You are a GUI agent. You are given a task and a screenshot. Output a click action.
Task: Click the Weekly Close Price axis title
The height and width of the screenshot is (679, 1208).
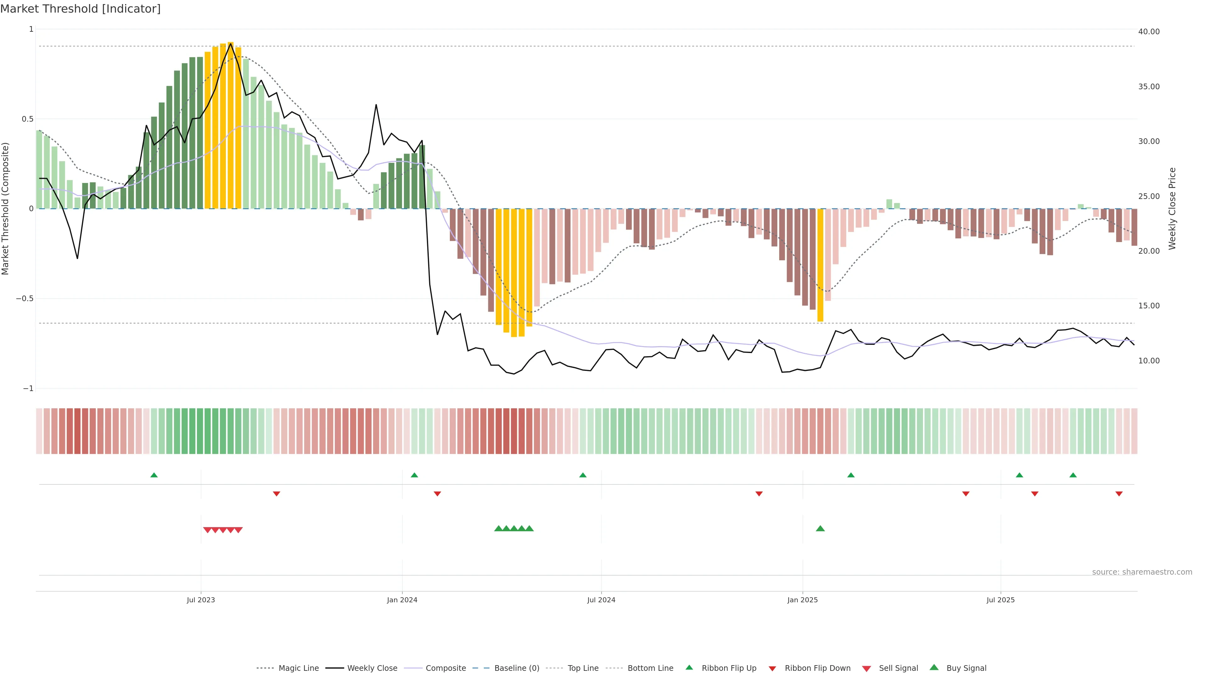[1172, 208]
